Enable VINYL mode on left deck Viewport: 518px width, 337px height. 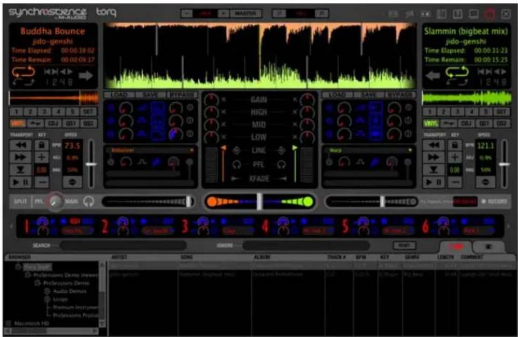(18, 124)
